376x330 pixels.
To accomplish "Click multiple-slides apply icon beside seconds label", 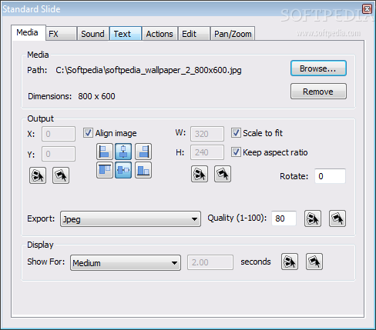I will (x=290, y=262).
